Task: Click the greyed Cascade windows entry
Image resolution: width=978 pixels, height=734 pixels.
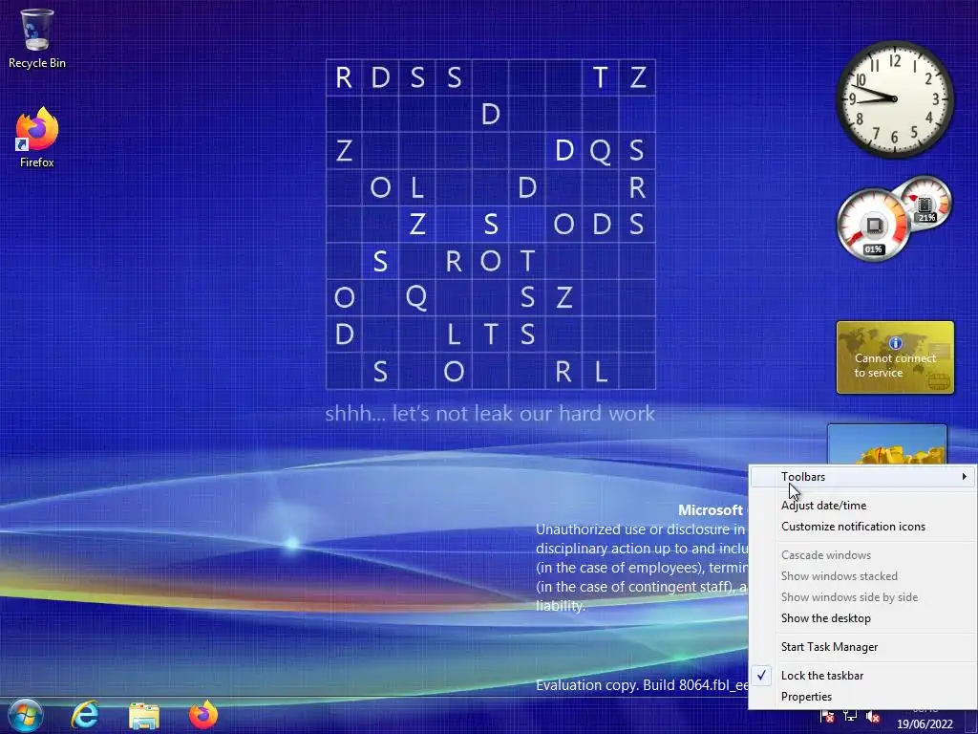Action: (862, 555)
